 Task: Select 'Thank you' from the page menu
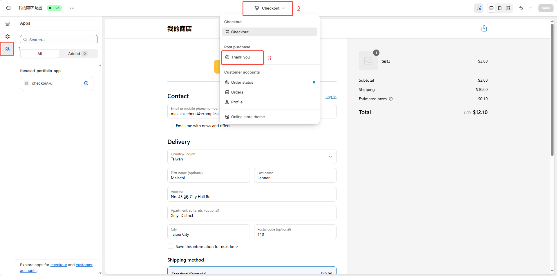tap(240, 57)
